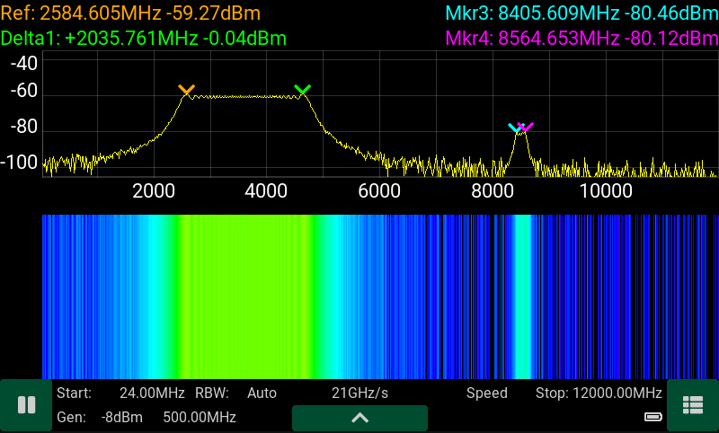Select the green Delta1 marker on trace
719x433 pixels.
302,89
